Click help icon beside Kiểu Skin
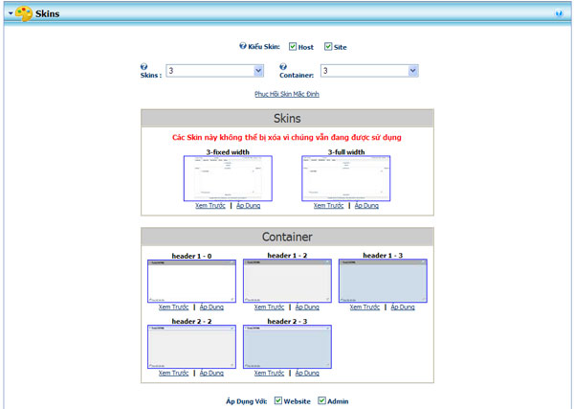 click(x=243, y=46)
